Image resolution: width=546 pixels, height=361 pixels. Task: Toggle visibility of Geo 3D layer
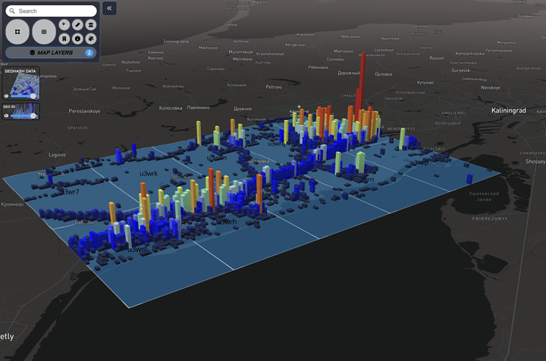coord(6,117)
